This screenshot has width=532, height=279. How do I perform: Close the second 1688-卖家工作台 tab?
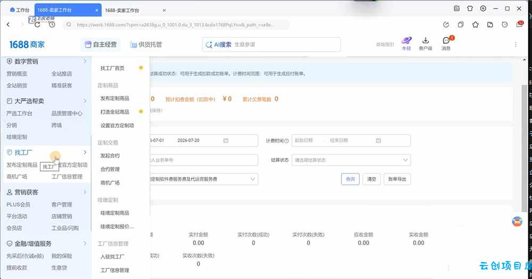pyautogui.click(x=164, y=11)
